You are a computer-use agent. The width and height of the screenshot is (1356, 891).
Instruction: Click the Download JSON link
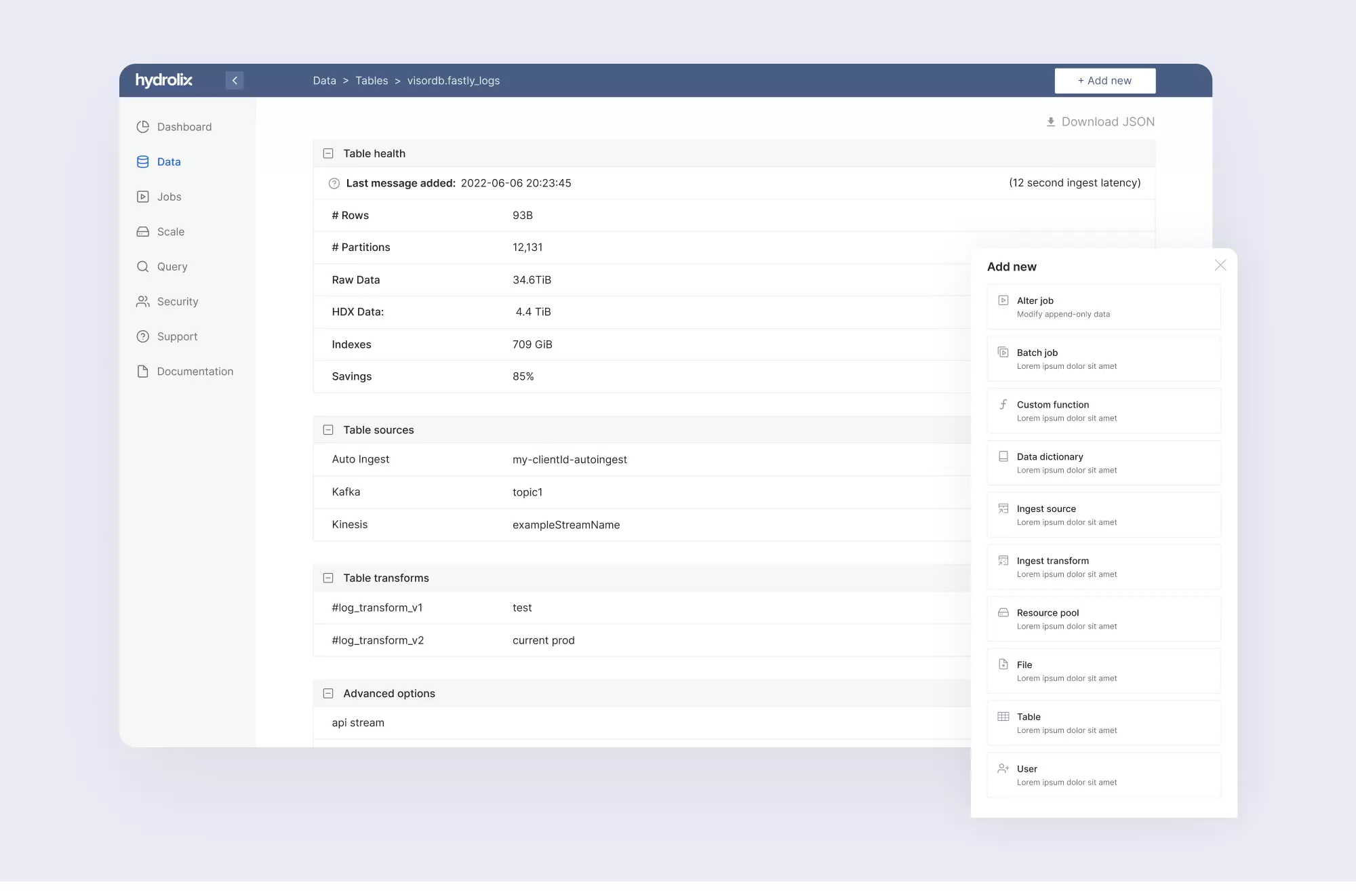coord(1100,122)
